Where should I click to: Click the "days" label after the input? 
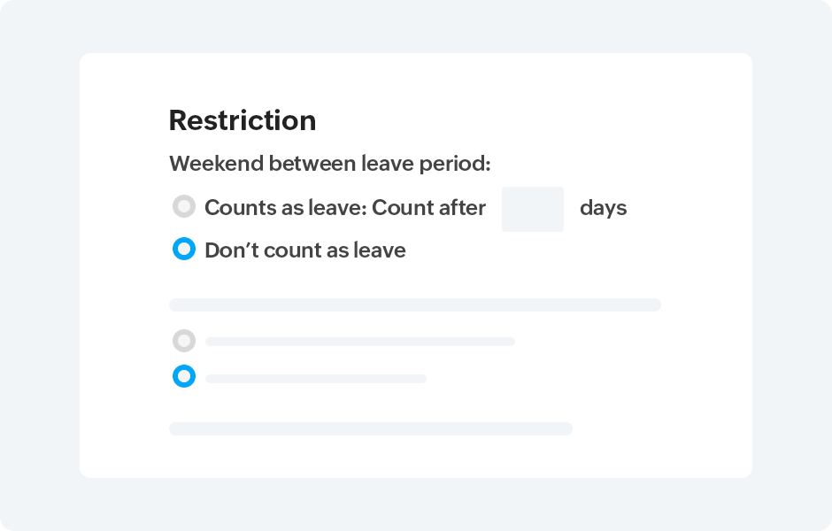[x=603, y=208]
